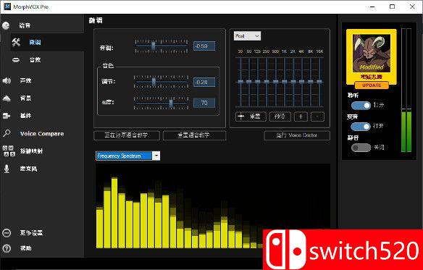The image size is (423, 270).
Task: Click the 预设 preset button
Action: click(280, 117)
